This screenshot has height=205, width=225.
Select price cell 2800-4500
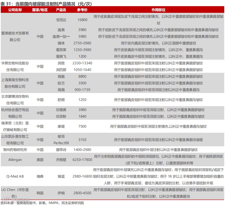point(82,193)
